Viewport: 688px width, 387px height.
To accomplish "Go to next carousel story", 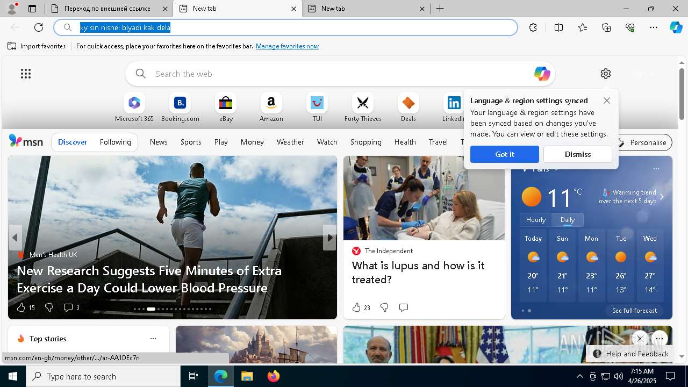I will (x=329, y=238).
